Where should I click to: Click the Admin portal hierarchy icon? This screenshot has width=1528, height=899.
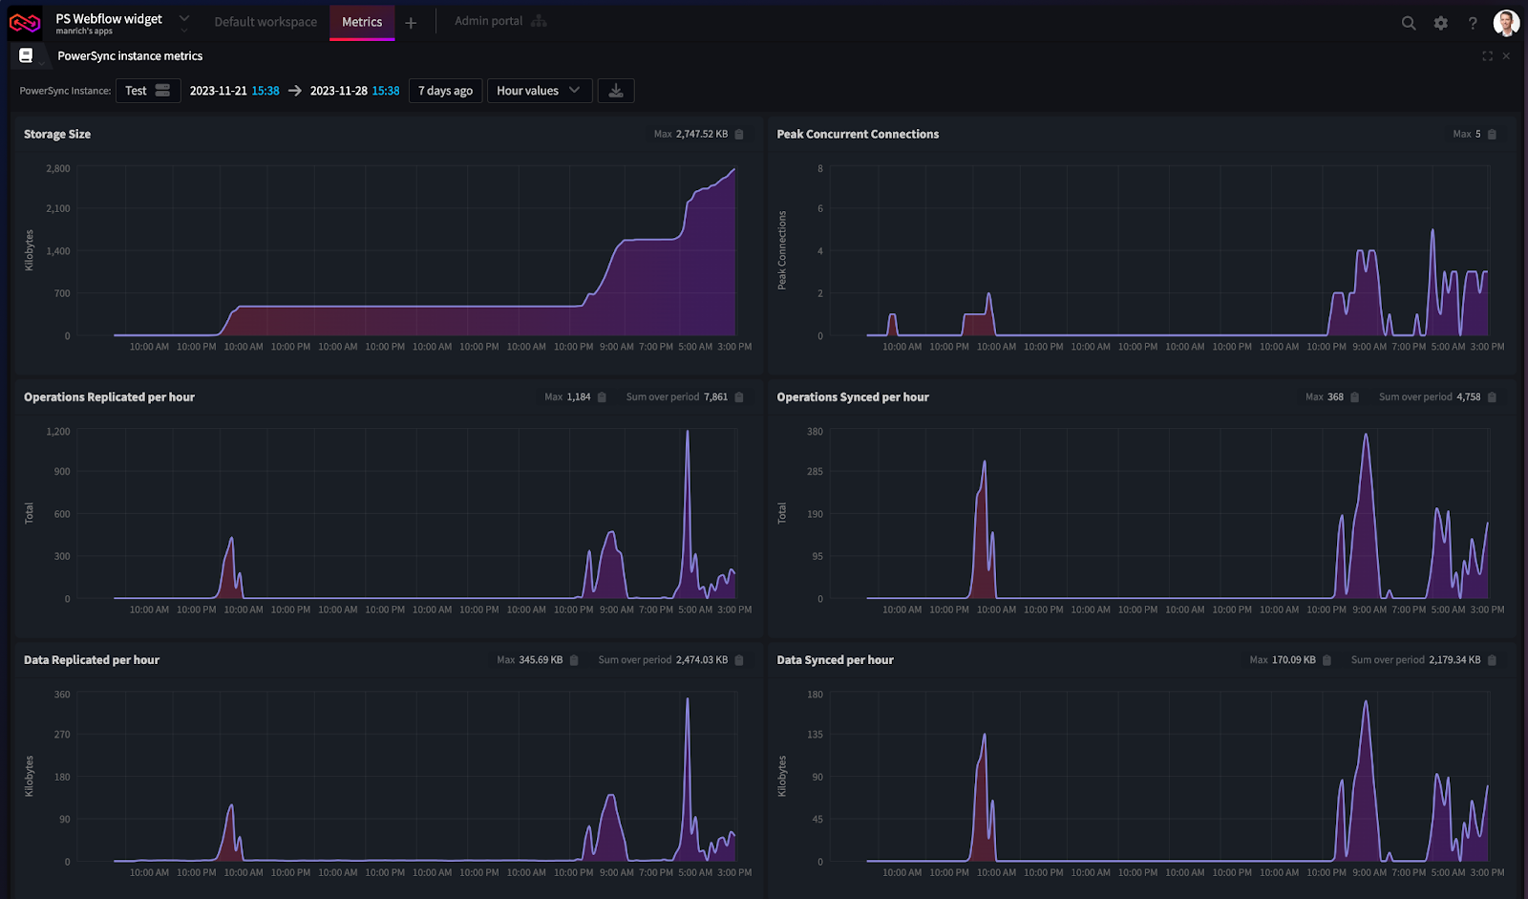[540, 21]
